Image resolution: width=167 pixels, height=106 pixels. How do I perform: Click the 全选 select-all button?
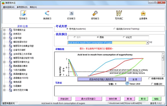pos(135,79)
